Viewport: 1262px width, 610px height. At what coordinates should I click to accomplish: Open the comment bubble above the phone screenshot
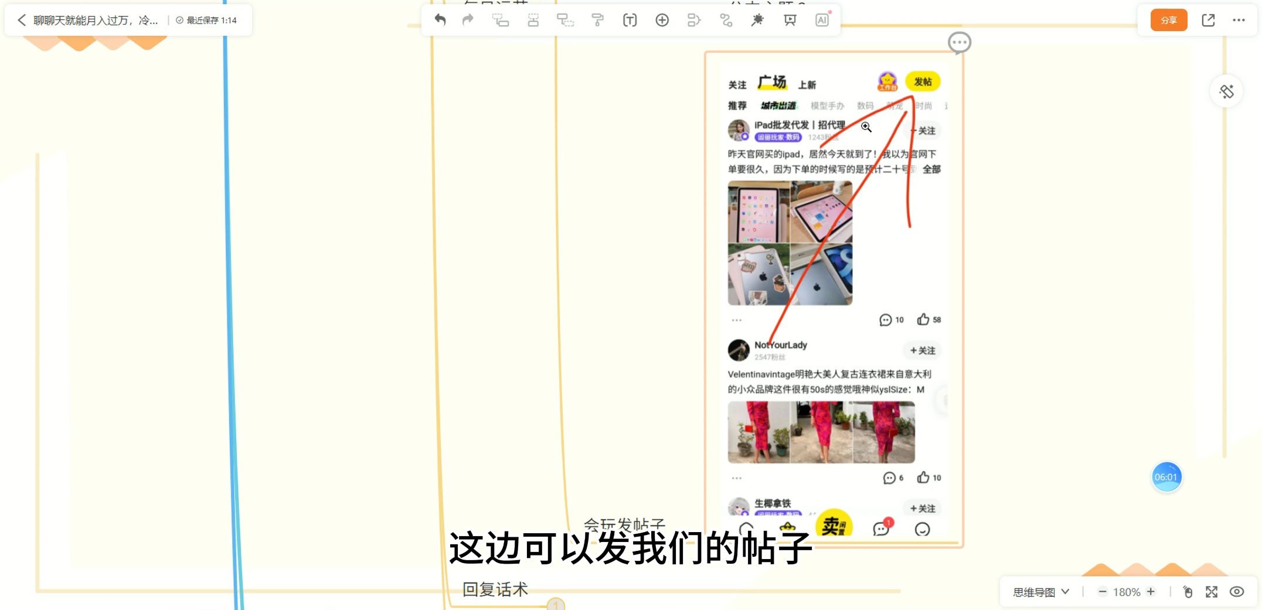click(960, 42)
